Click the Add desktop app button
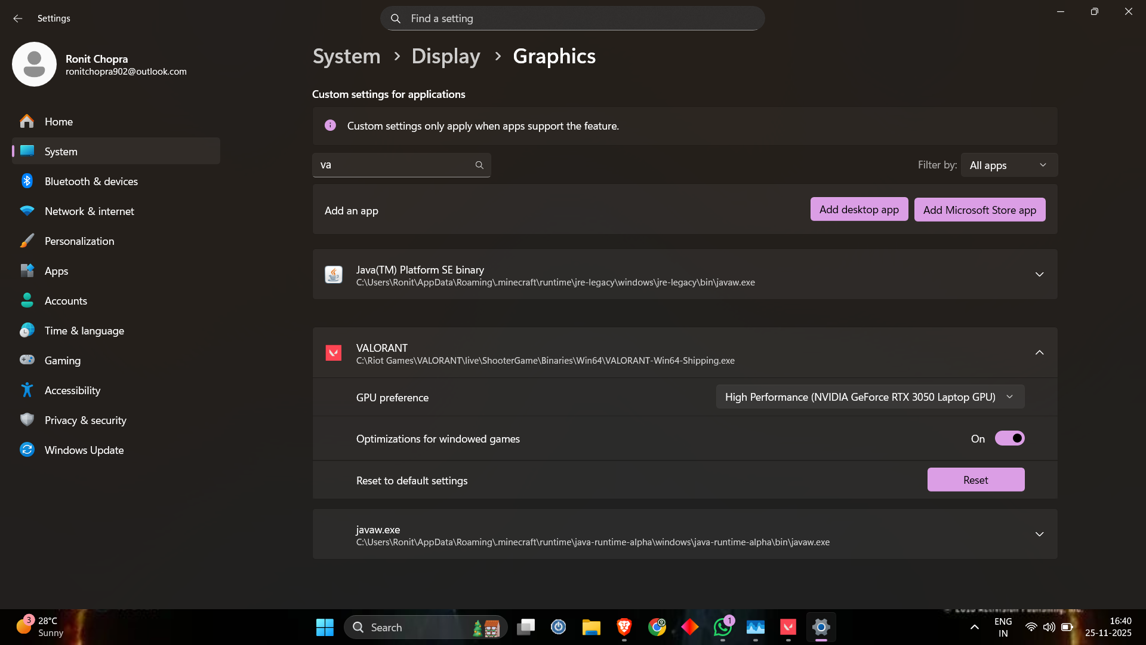This screenshot has height=645, width=1146. click(858, 210)
